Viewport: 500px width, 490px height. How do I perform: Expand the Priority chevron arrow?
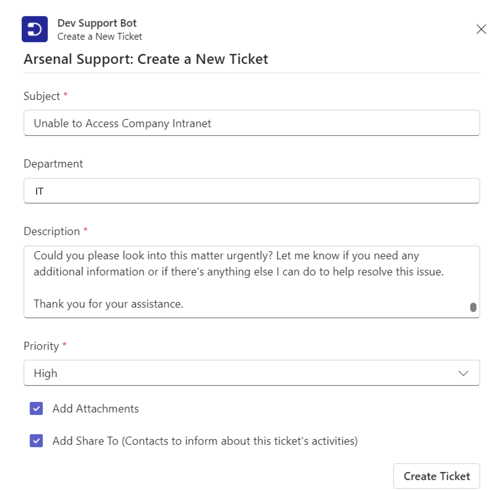pos(463,373)
